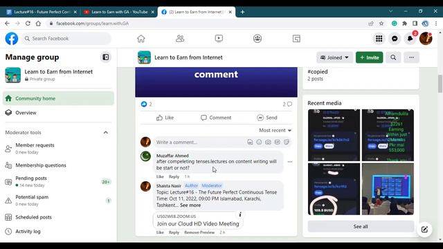
Task: Click the Send button under the post
Action: pyautogui.click(x=267, y=118)
